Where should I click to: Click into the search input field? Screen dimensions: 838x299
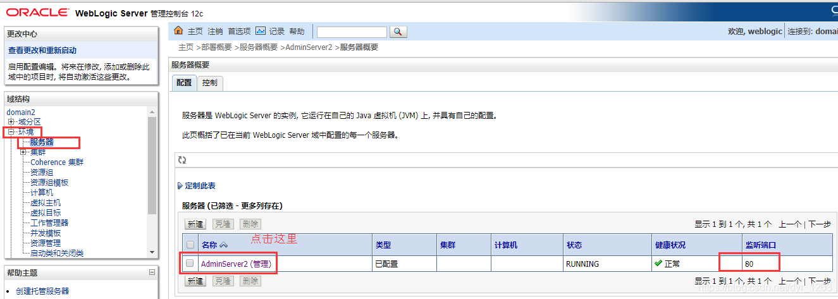tap(352, 32)
